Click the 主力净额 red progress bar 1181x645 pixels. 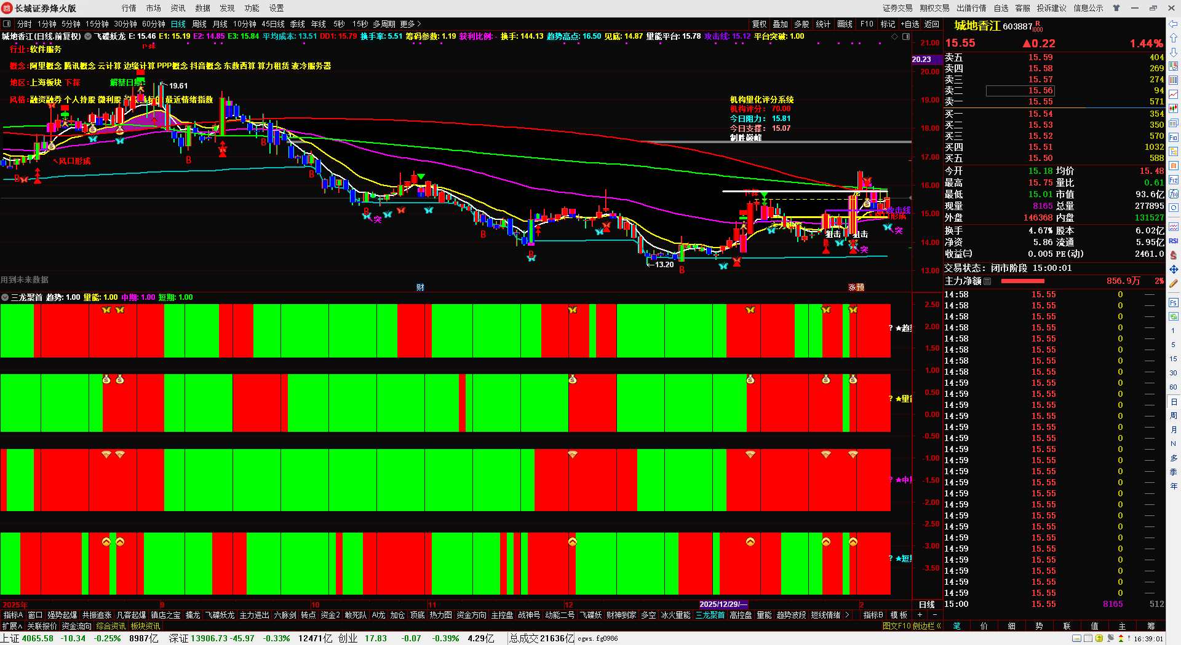click(1023, 281)
